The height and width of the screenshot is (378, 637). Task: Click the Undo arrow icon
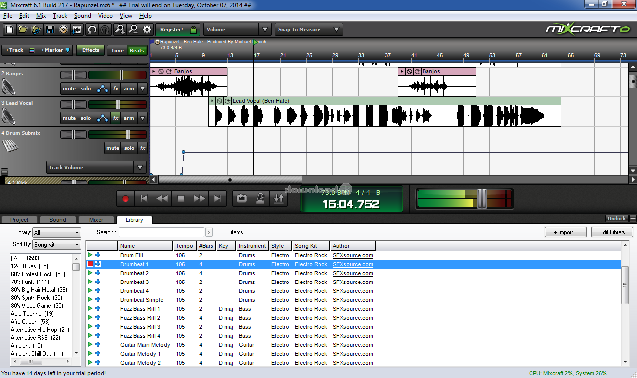92,30
